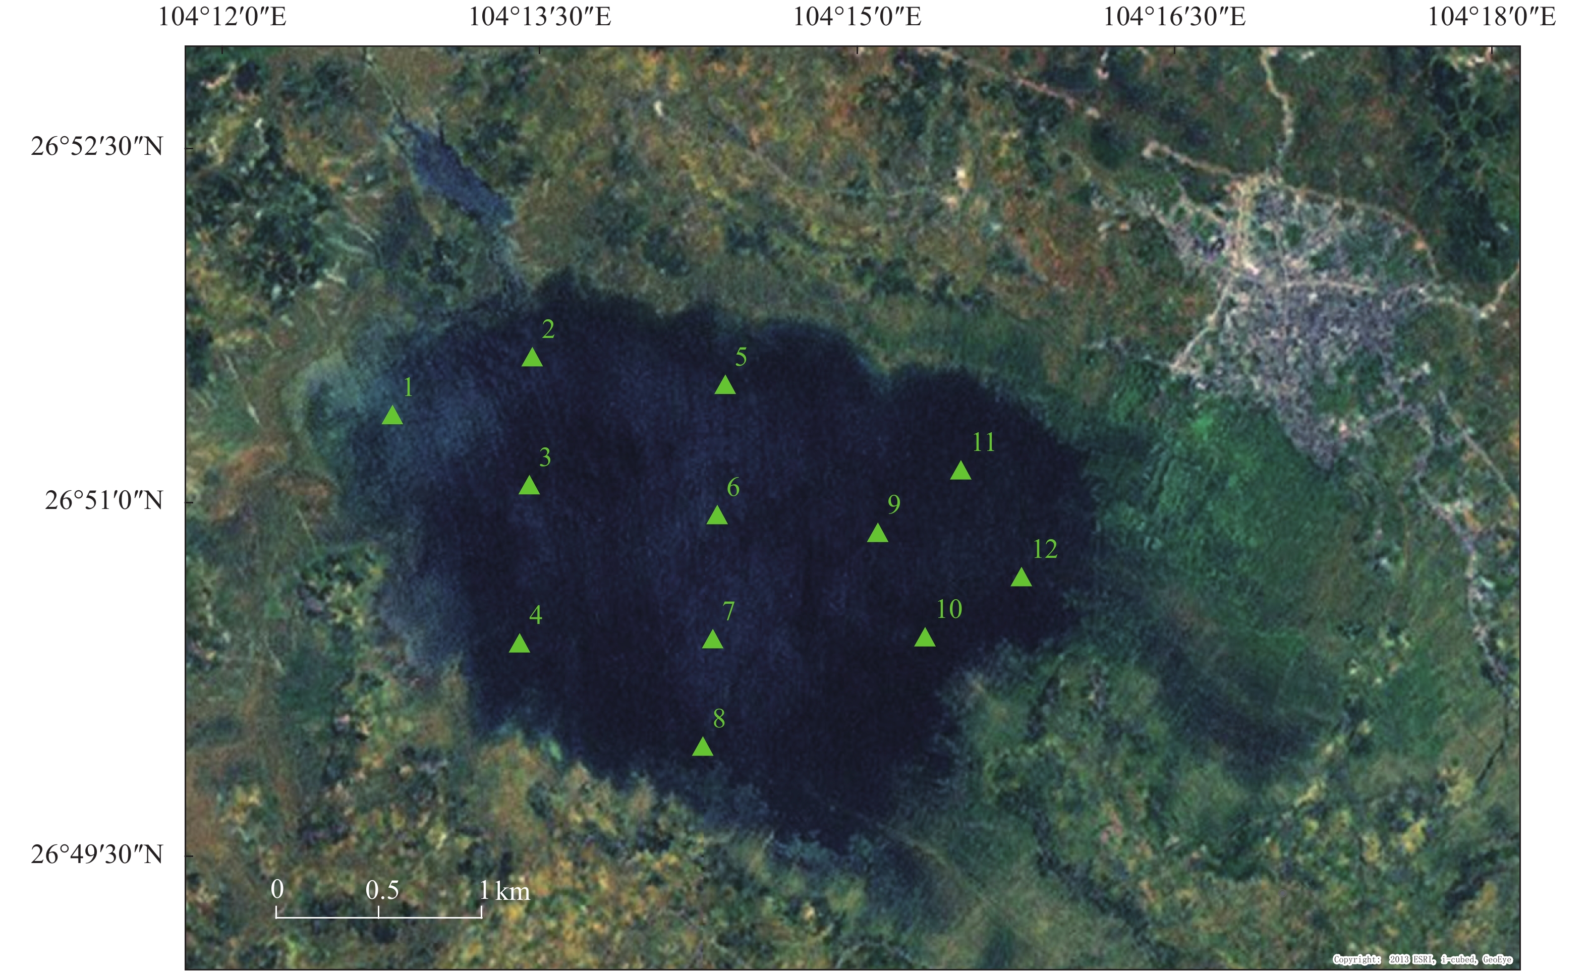The height and width of the screenshot is (973, 1589).
Task: Click the green triangle marker labeled 1
Action: pyautogui.click(x=392, y=416)
